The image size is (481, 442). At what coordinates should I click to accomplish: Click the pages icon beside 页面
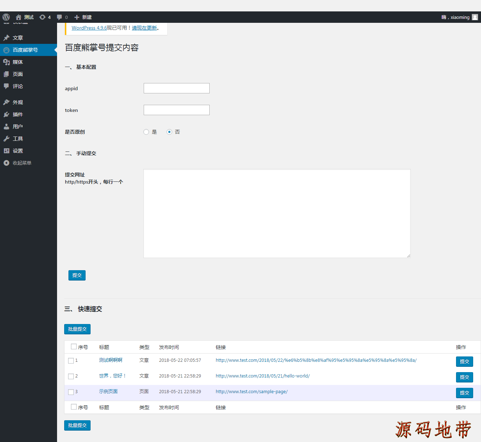pos(6,74)
